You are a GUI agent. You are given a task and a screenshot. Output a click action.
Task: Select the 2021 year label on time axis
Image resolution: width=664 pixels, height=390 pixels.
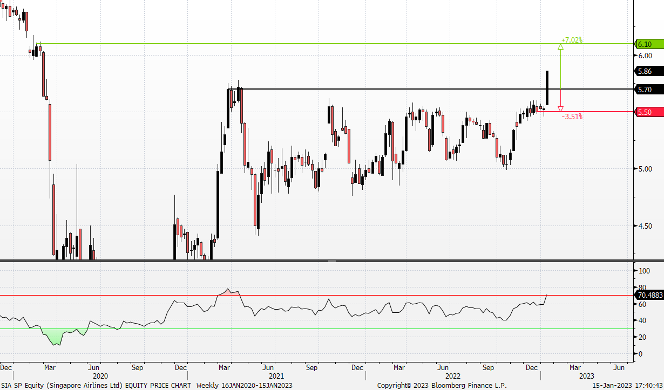276,376
